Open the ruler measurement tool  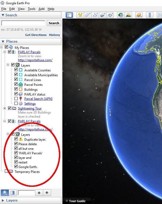[150, 15]
